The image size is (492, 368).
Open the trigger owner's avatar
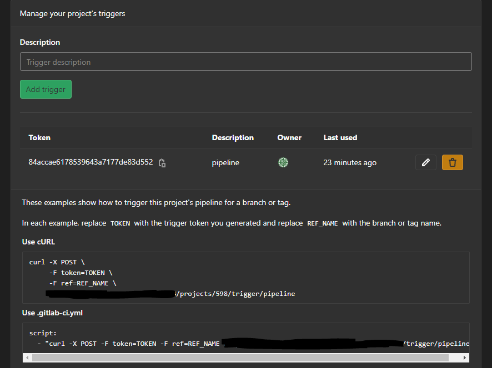(283, 162)
